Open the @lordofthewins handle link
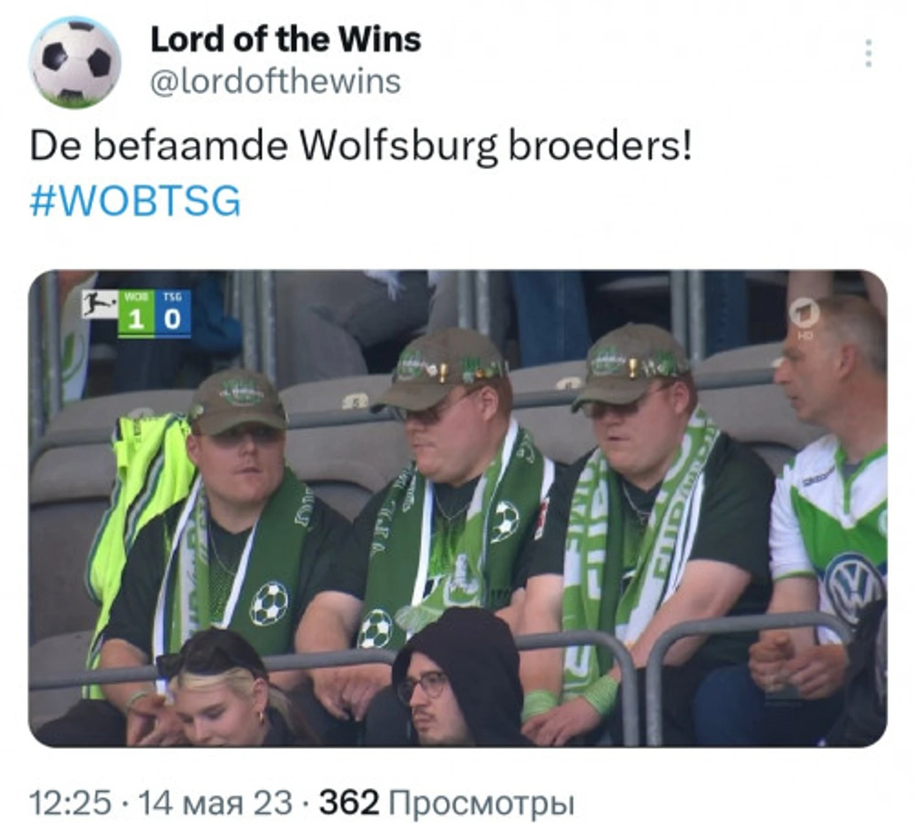The width and height of the screenshot is (915, 823). pyautogui.click(x=275, y=82)
